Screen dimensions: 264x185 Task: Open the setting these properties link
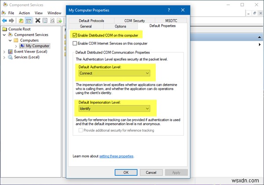click(x=116, y=156)
